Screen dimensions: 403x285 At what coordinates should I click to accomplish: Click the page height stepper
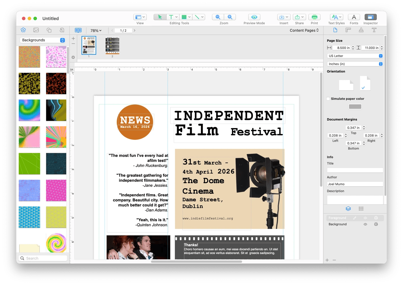382,48
